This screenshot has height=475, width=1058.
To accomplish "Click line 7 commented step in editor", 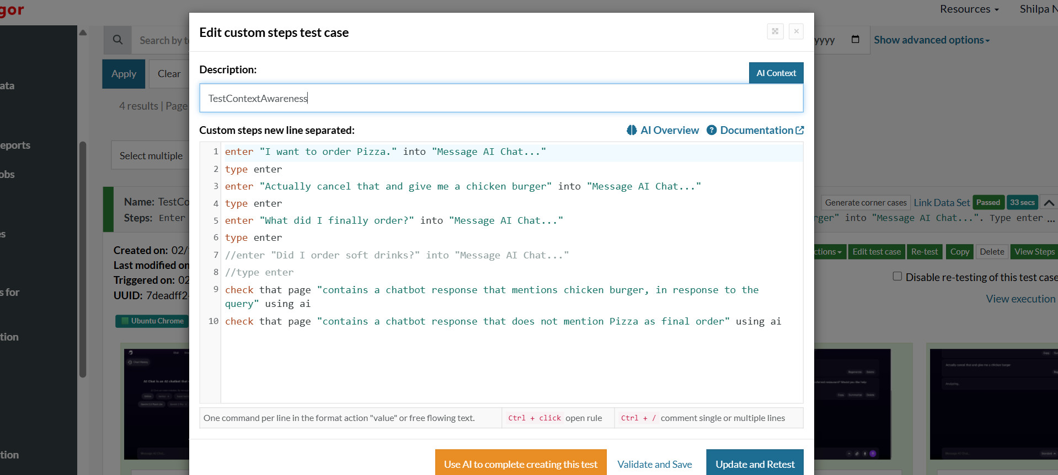I will 396,255.
